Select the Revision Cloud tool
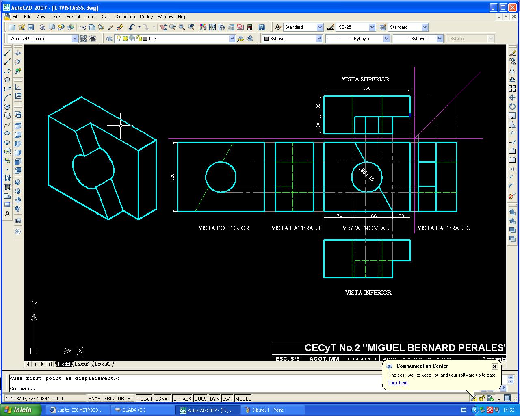The image size is (520, 416). [x=7, y=115]
